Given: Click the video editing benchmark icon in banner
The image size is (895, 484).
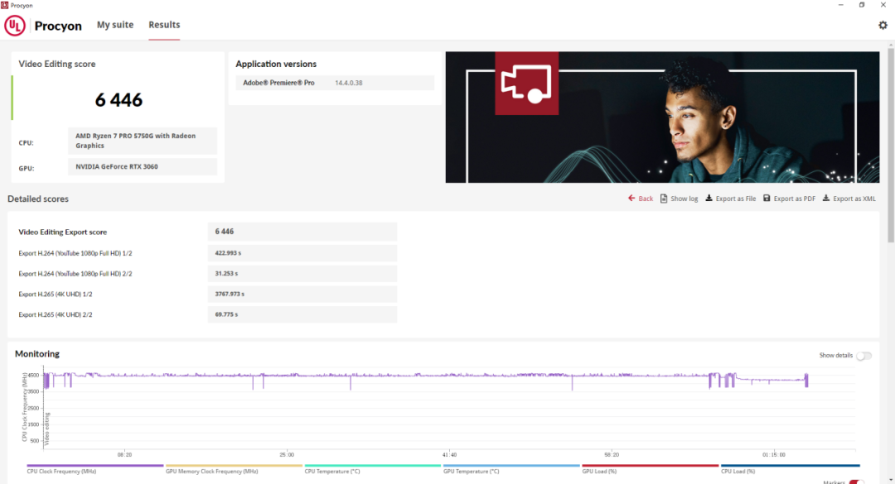Looking at the screenshot, I should pyautogui.click(x=526, y=84).
